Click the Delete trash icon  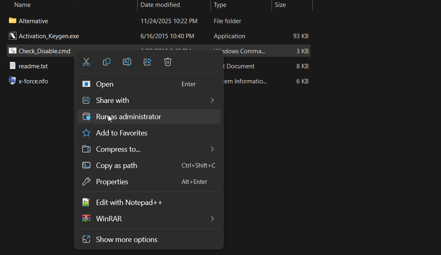(168, 62)
